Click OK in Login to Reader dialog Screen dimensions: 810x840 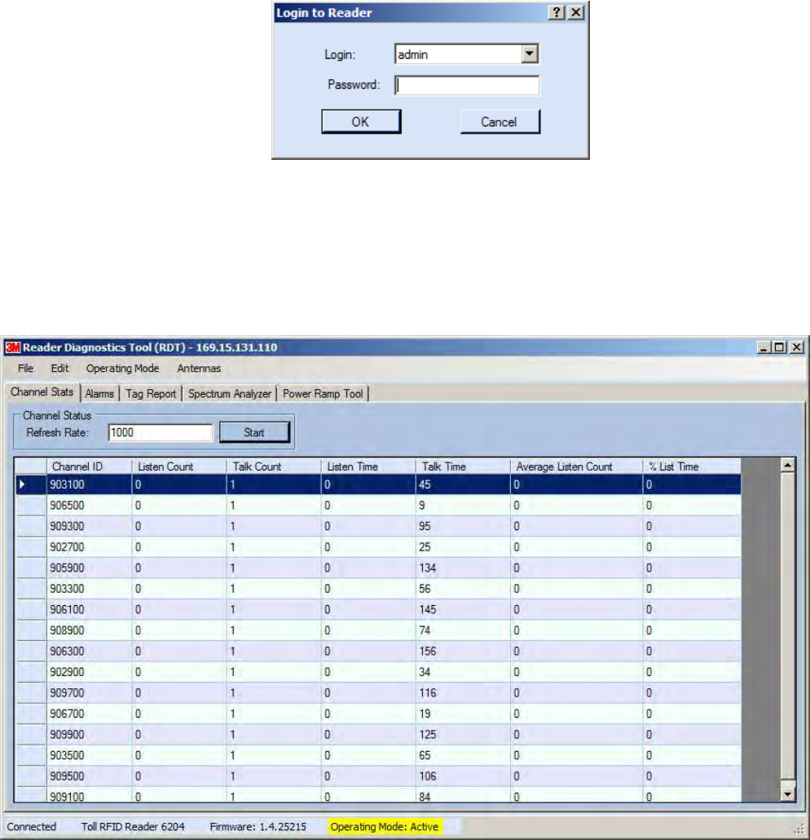pyautogui.click(x=361, y=122)
